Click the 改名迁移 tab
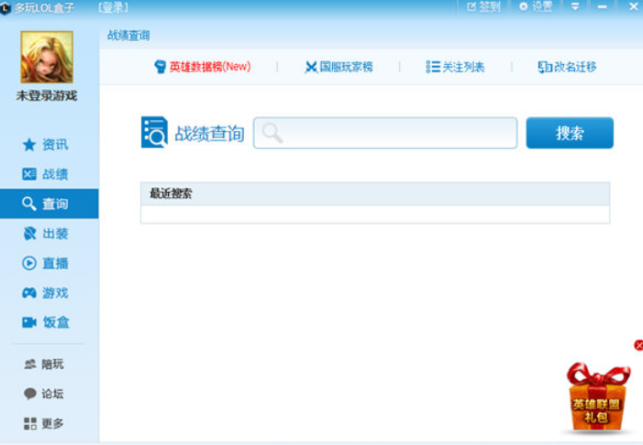Viewport: 643px width, 445px height. click(567, 67)
